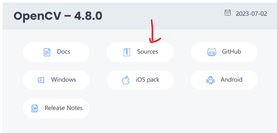Image resolution: width=277 pixels, height=133 pixels.
Task: Click the Release Notes pages icon
Action: [x=35, y=108]
